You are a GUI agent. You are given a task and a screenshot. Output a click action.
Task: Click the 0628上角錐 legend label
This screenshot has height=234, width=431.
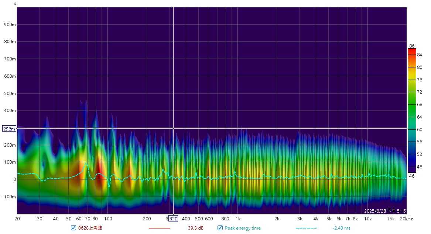[x=90, y=228]
